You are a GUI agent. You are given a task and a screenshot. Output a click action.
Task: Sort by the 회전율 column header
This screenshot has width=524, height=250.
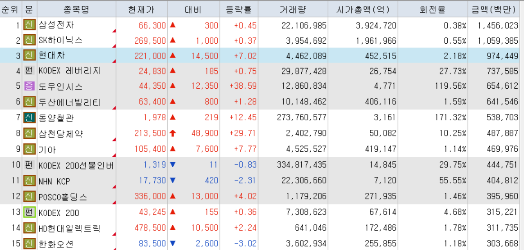tap(433, 10)
